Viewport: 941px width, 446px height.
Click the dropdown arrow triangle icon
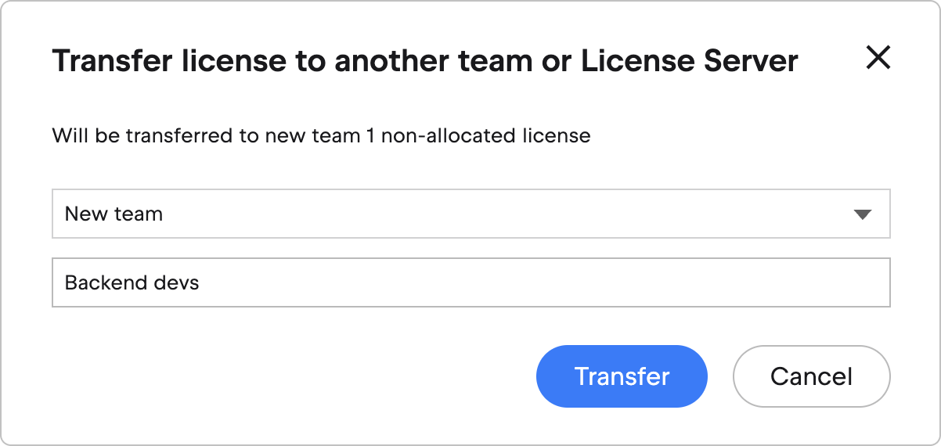point(863,214)
